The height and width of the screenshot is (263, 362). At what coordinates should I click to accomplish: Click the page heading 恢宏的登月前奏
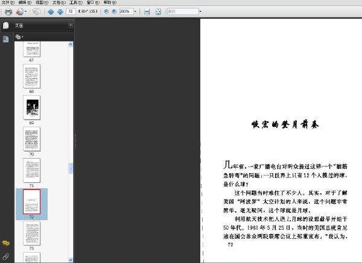pos(285,124)
